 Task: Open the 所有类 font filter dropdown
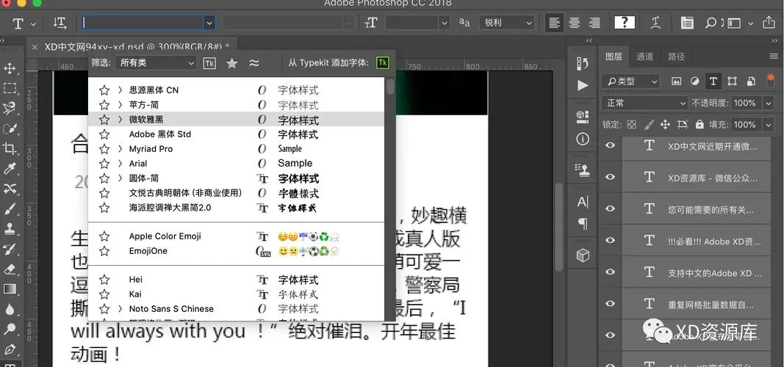[156, 63]
